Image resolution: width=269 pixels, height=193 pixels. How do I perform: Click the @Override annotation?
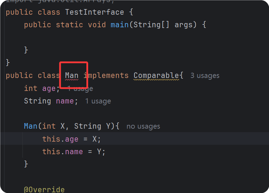click(x=44, y=190)
